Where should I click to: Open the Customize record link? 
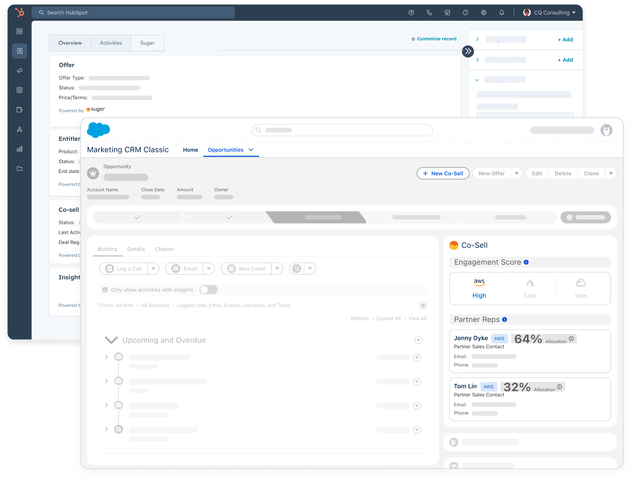(x=434, y=38)
